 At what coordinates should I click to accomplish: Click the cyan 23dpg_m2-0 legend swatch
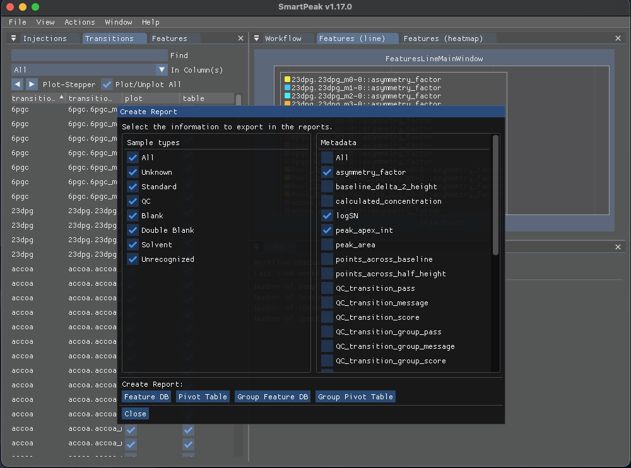click(x=287, y=96)
